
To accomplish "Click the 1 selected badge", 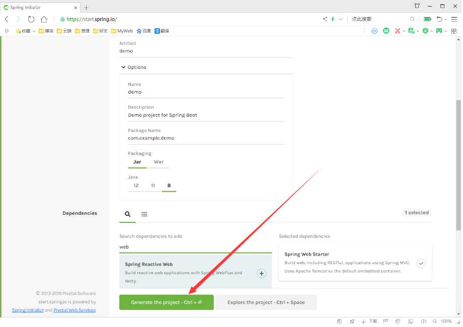I will pos(417,213).
